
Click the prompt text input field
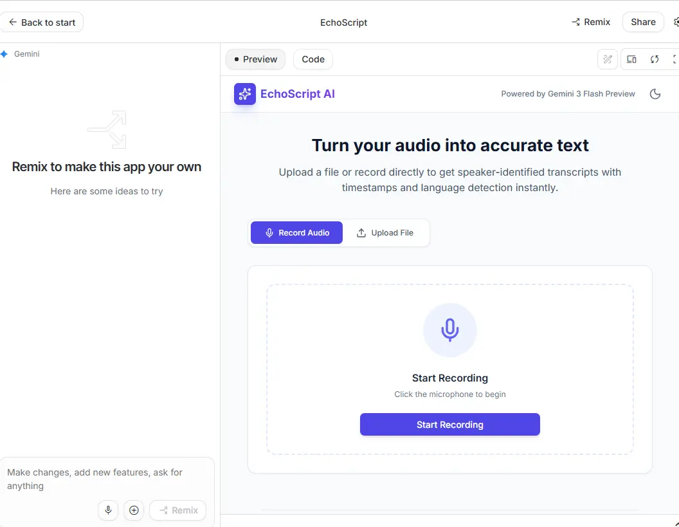pyautogui.click(x=106, y=479)
